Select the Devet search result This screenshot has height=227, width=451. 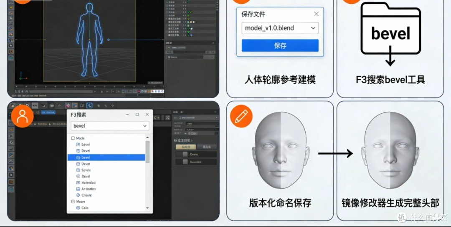click(x=83, y=164)
